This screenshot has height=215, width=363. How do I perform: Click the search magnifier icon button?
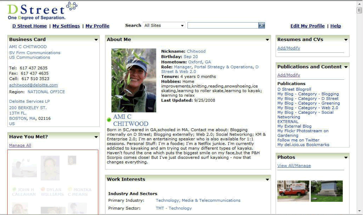[x=261, y=25]
